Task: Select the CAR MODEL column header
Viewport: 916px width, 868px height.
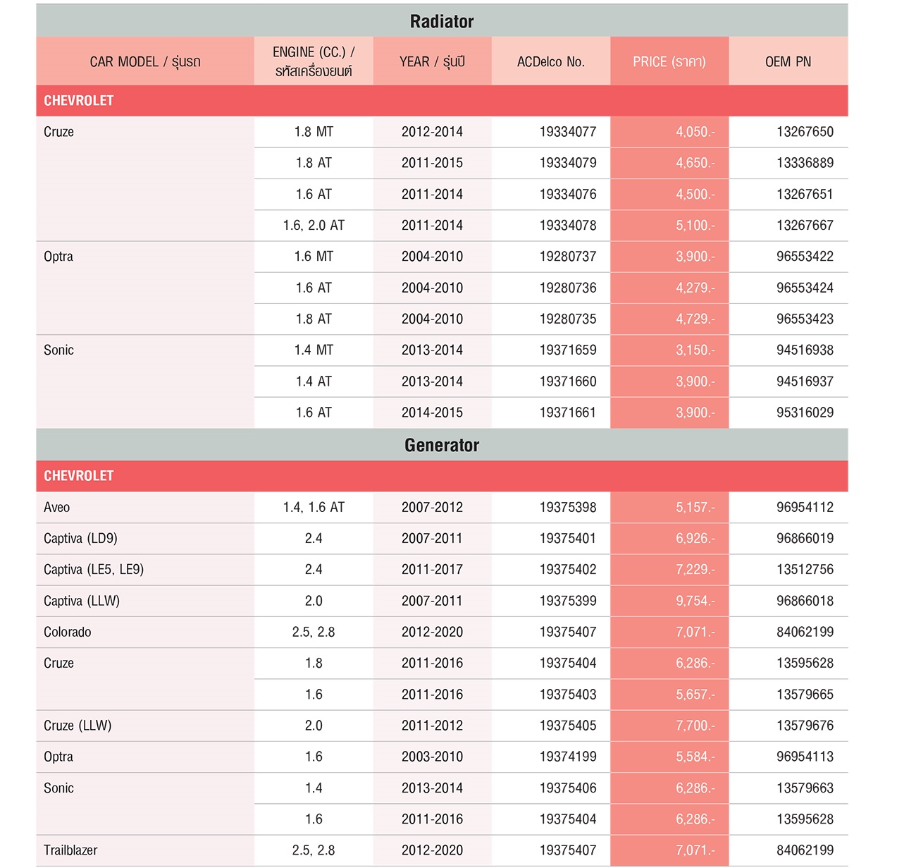Action: coord(145,61)
